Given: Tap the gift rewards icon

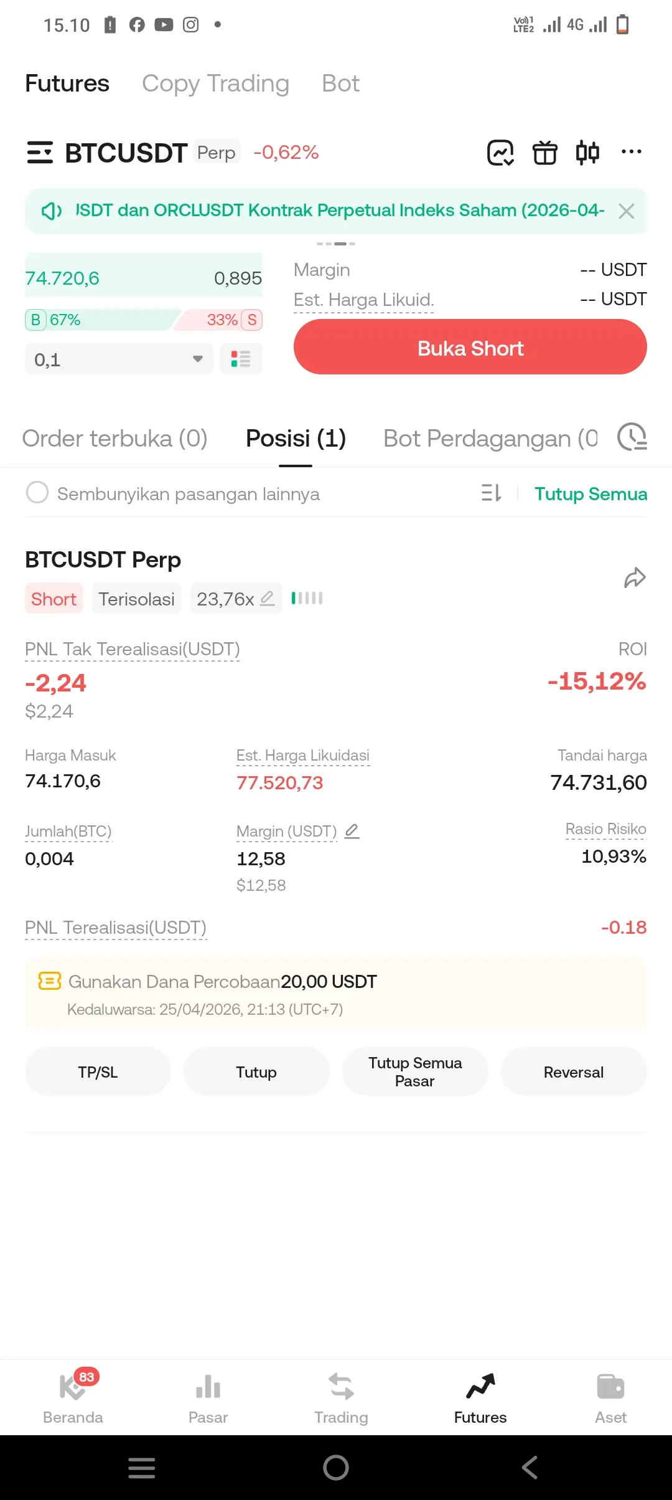Looking at the screenshot, I should pyautogui.click(x=544, y=153).
